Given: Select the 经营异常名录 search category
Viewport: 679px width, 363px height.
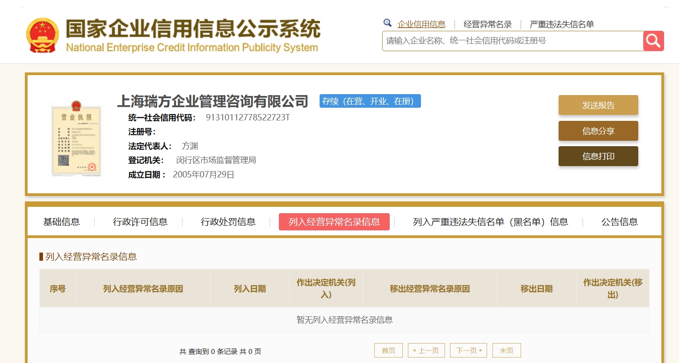Looking at the screenshot, I should click(x=488, y=24).
